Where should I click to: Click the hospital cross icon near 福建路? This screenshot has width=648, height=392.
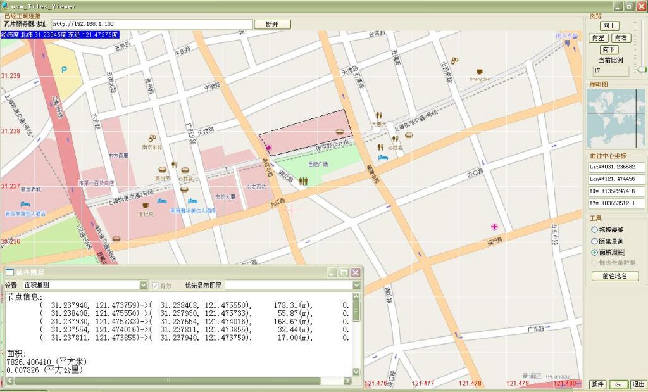(x=495, y=227)
